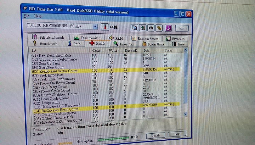The image size is (255, 145).
Task: Switch to the AAM tab
Action: (x=115, y=38)
